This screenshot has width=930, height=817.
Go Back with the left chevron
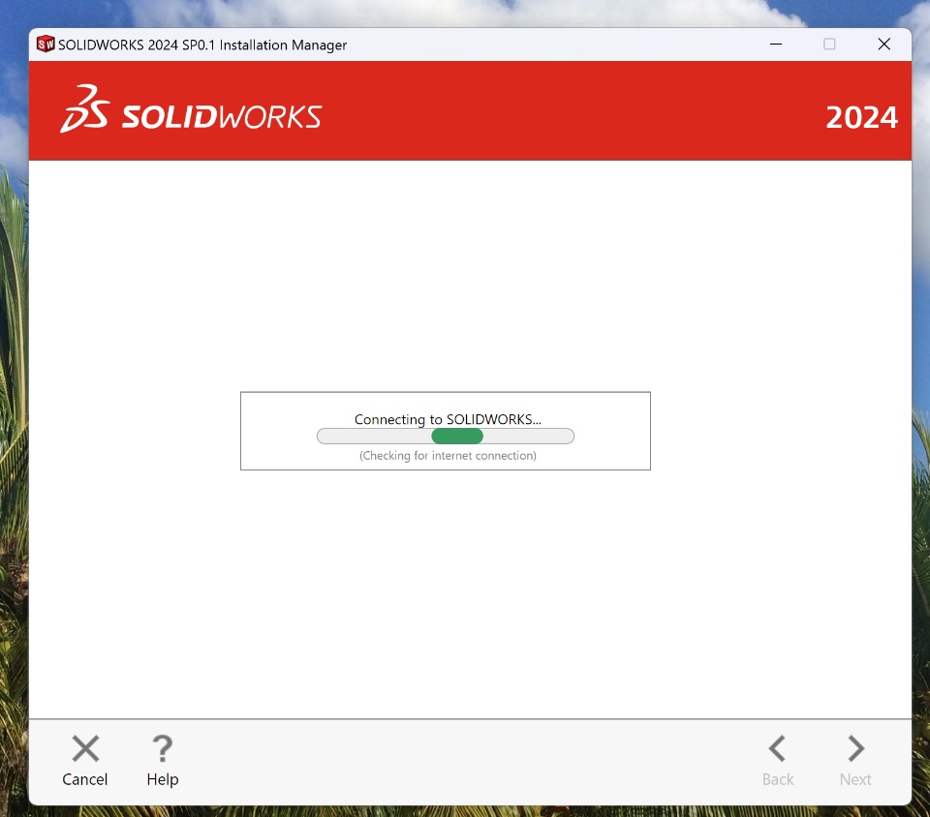click(x=778, y=761)
